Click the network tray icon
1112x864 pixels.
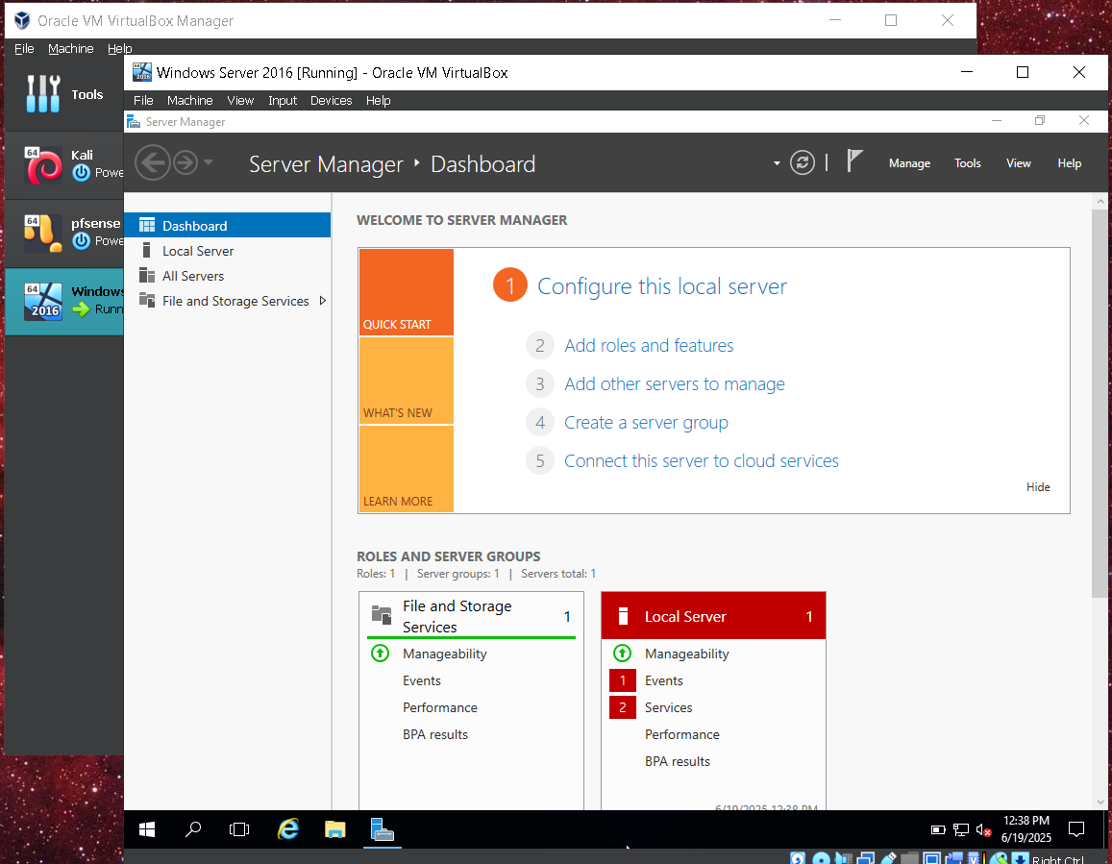(961, 829)
